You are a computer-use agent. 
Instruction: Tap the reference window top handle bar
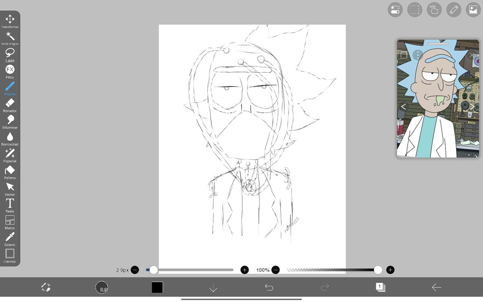tap(438, 43)
